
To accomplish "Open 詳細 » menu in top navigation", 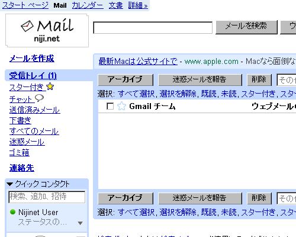I will pos(138,5).
